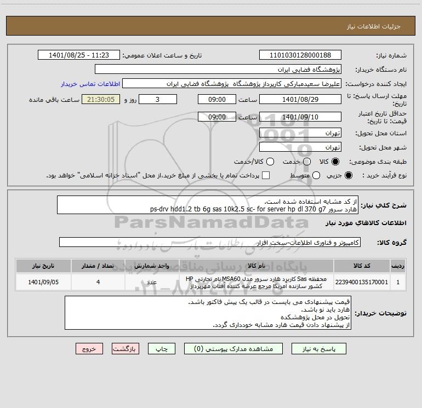Image resolution: width=422 pixels, height=408 pixels.
Task: Click the request creator name field
Action: tap(232, 83)
